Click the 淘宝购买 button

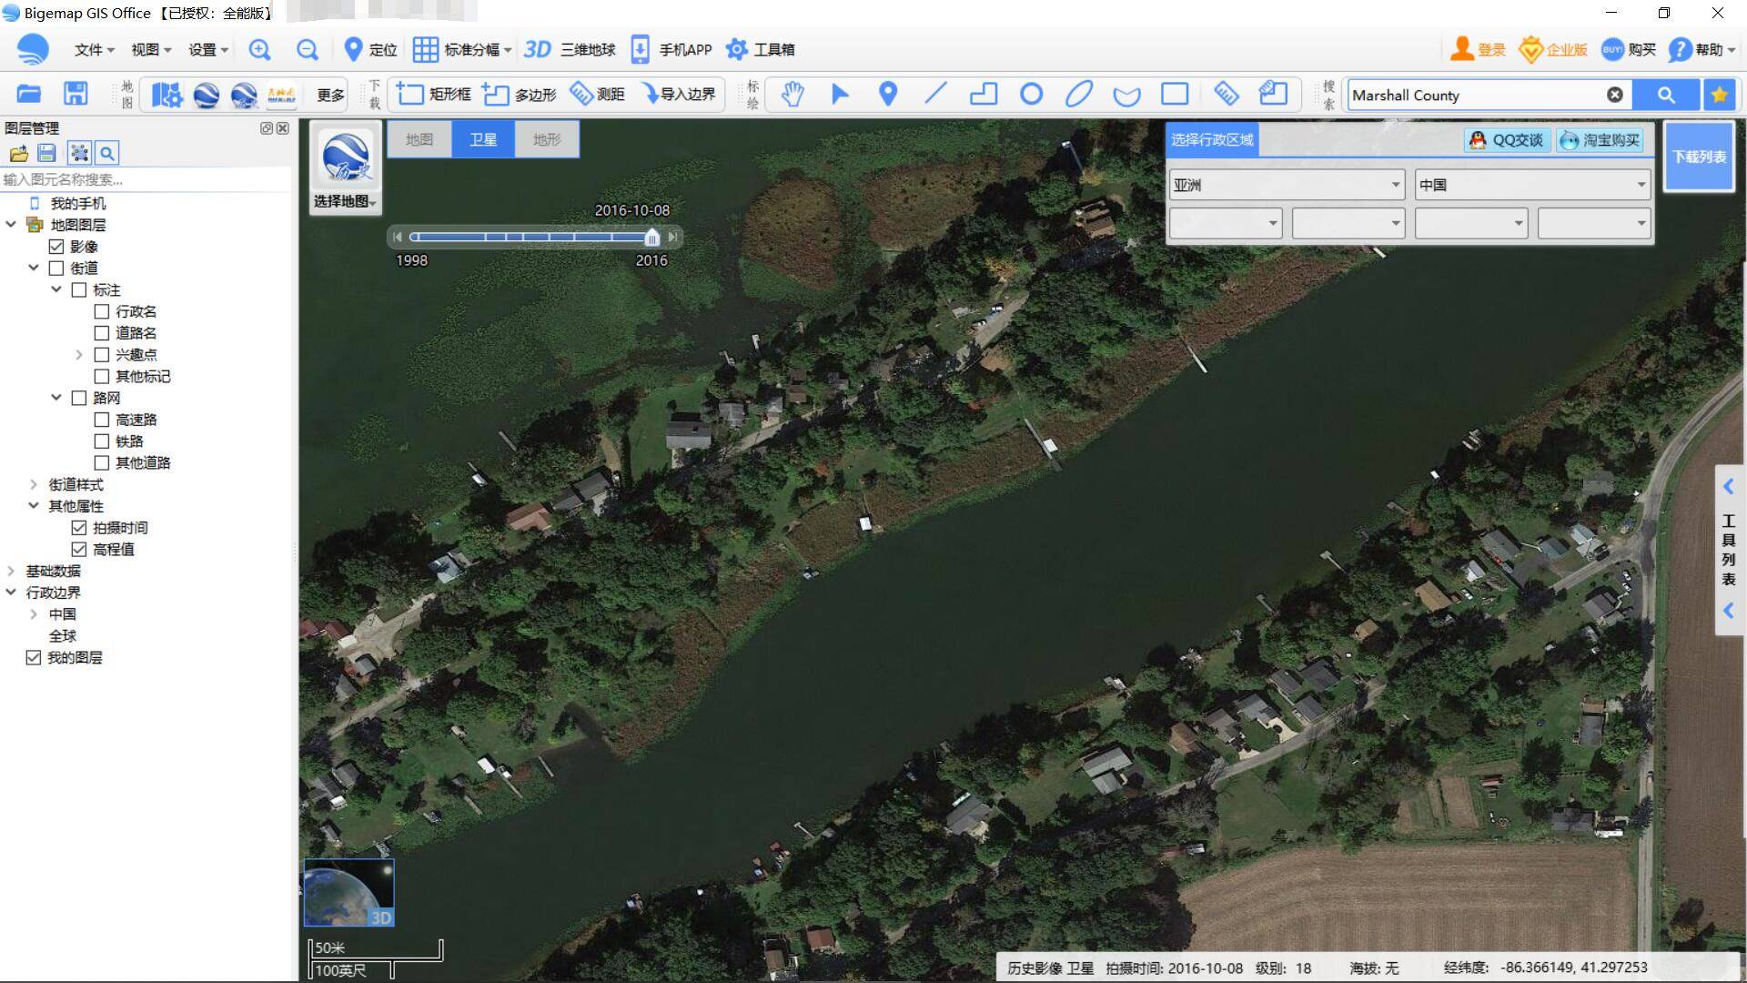(x=1600, y=140)
